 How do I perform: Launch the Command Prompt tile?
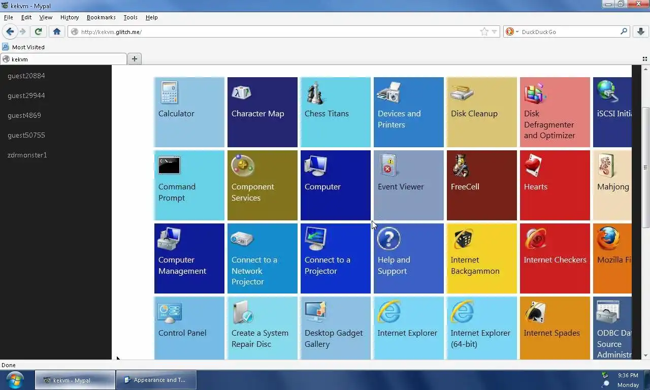[189, 185]
